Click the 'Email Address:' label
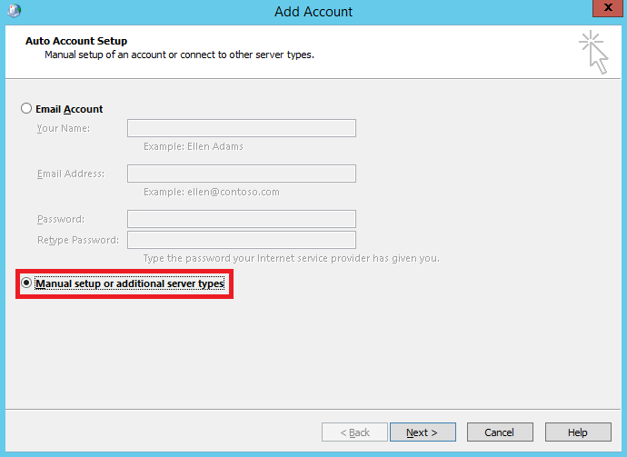 [71, 174]
